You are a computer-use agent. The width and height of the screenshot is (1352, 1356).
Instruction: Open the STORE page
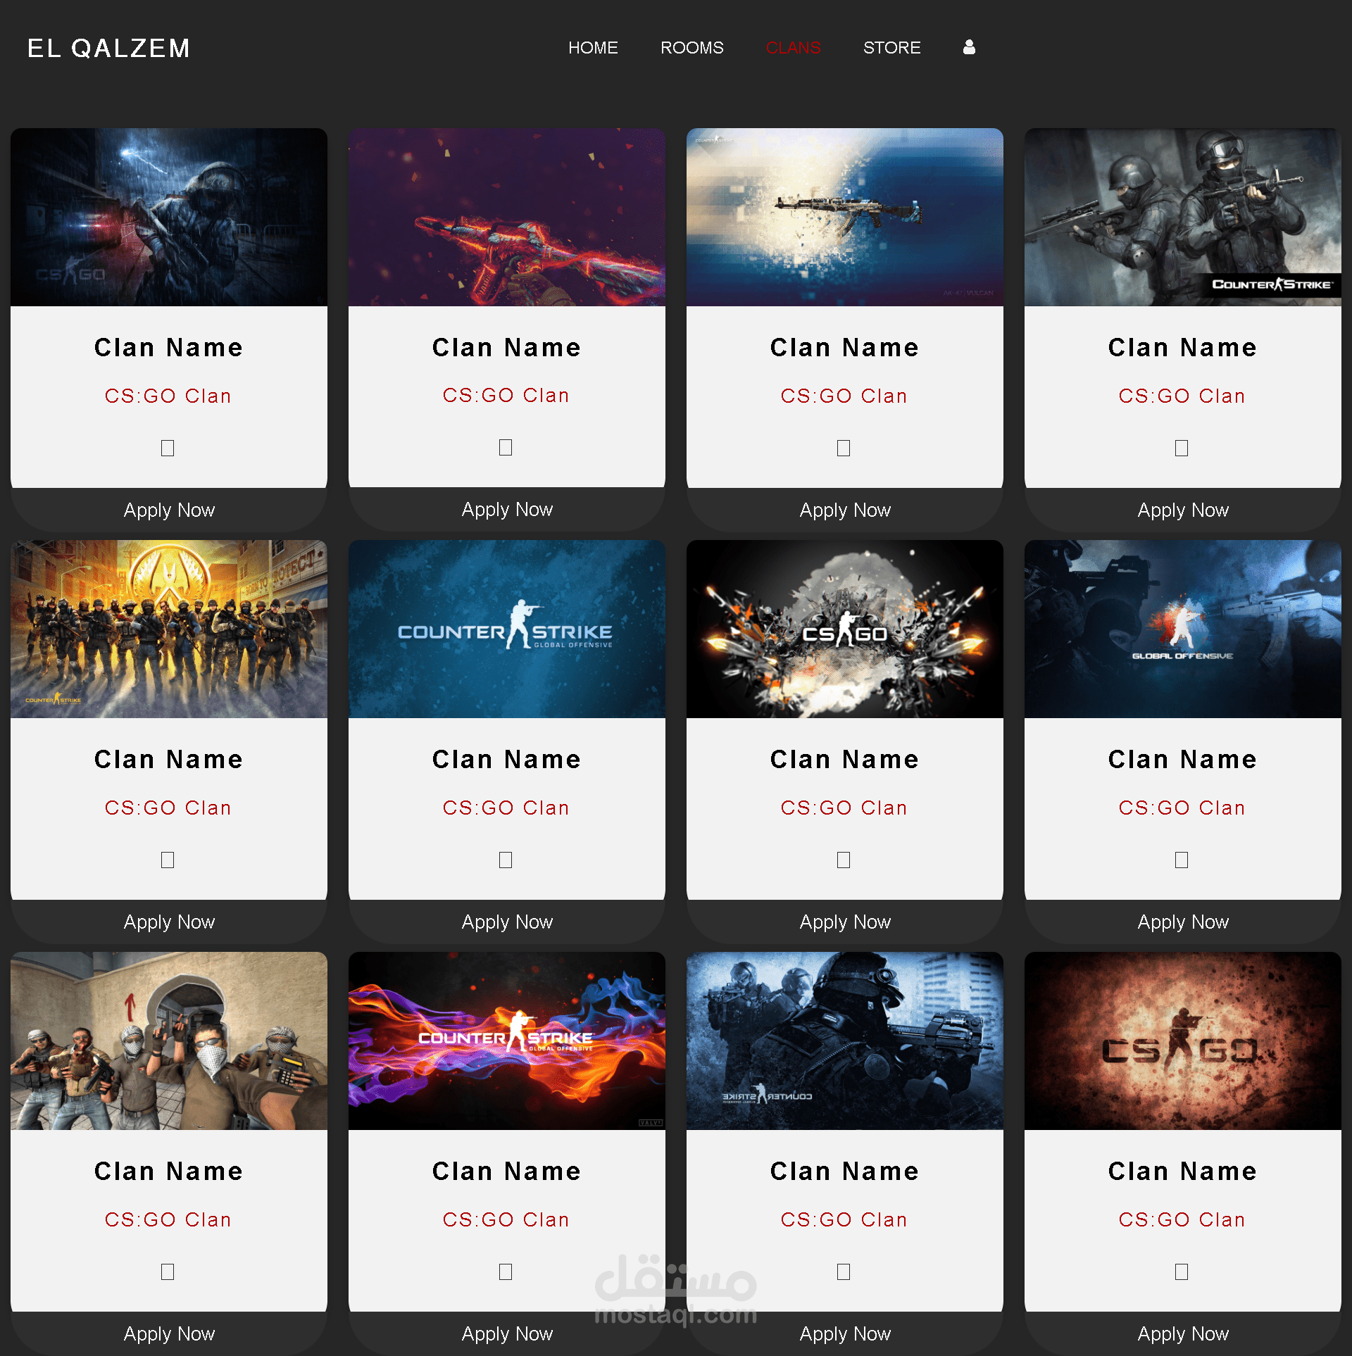[x=891, y=48]
